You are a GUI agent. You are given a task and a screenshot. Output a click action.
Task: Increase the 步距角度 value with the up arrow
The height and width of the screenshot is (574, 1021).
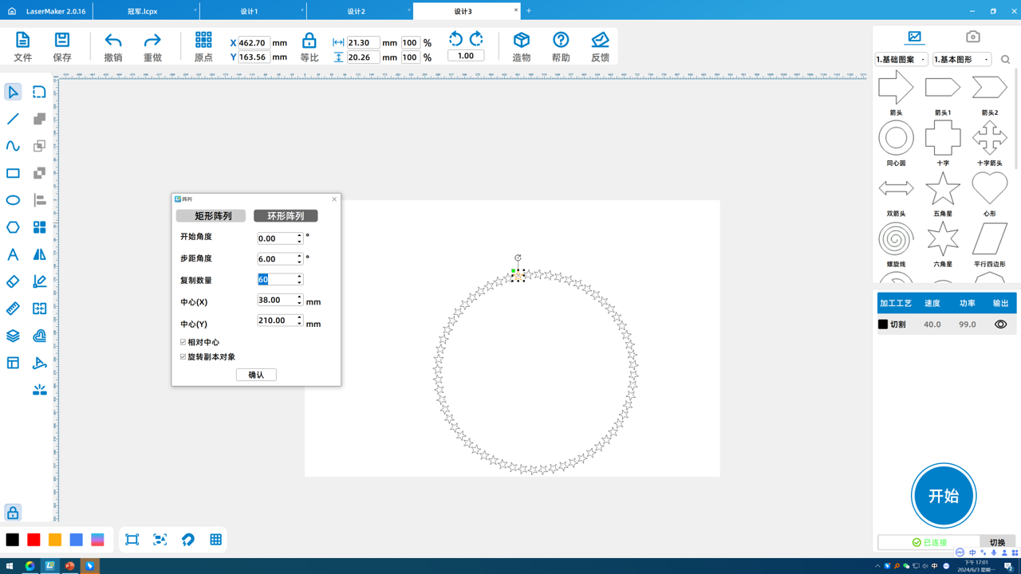tap(300, 256)
